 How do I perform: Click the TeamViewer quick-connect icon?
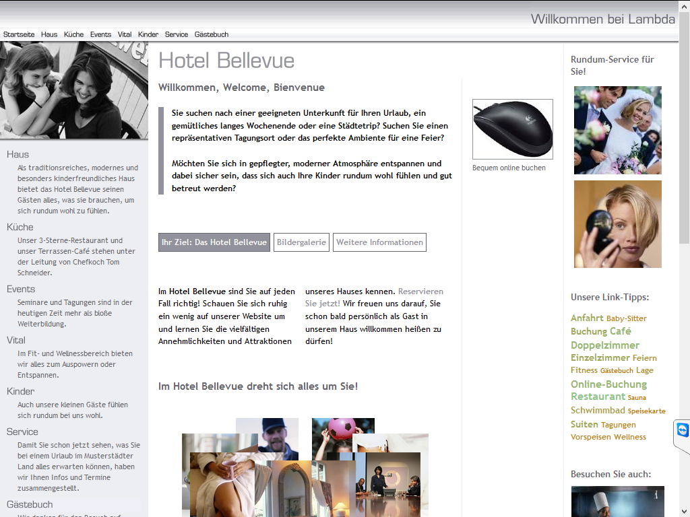click(683, 429)
